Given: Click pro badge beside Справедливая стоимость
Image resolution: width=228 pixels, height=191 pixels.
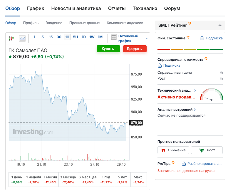Looking at the screenshot, I should [x=206, y=59].
